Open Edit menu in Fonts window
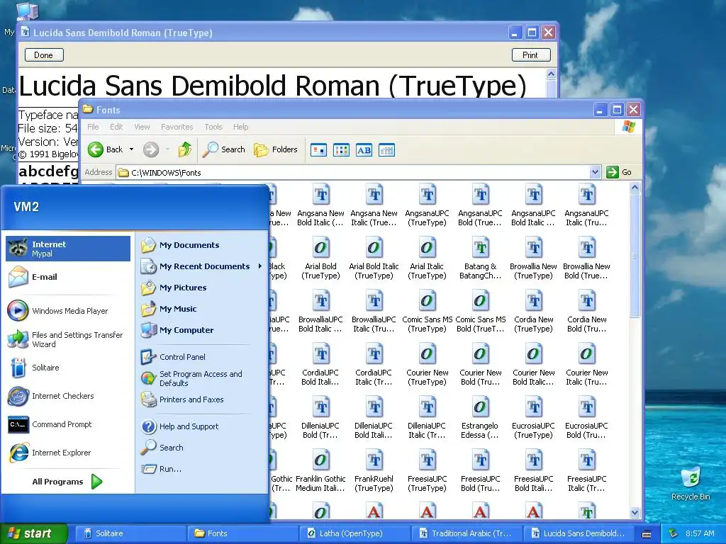 click(116, 127)
